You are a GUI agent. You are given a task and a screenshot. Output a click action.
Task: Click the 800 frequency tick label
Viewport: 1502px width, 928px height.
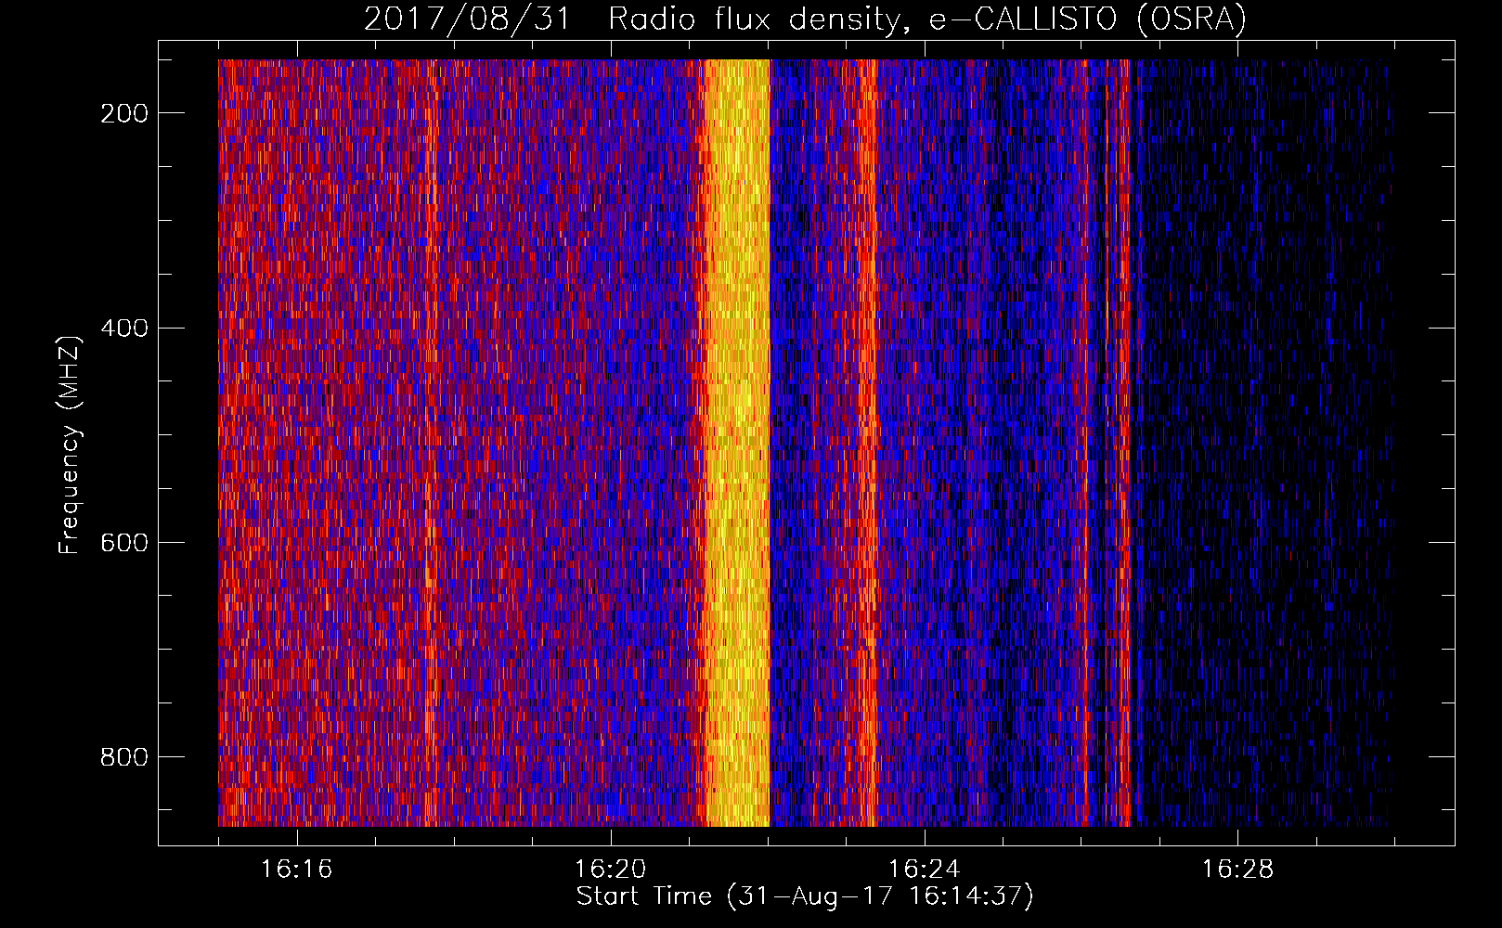[x=124, y=757]
